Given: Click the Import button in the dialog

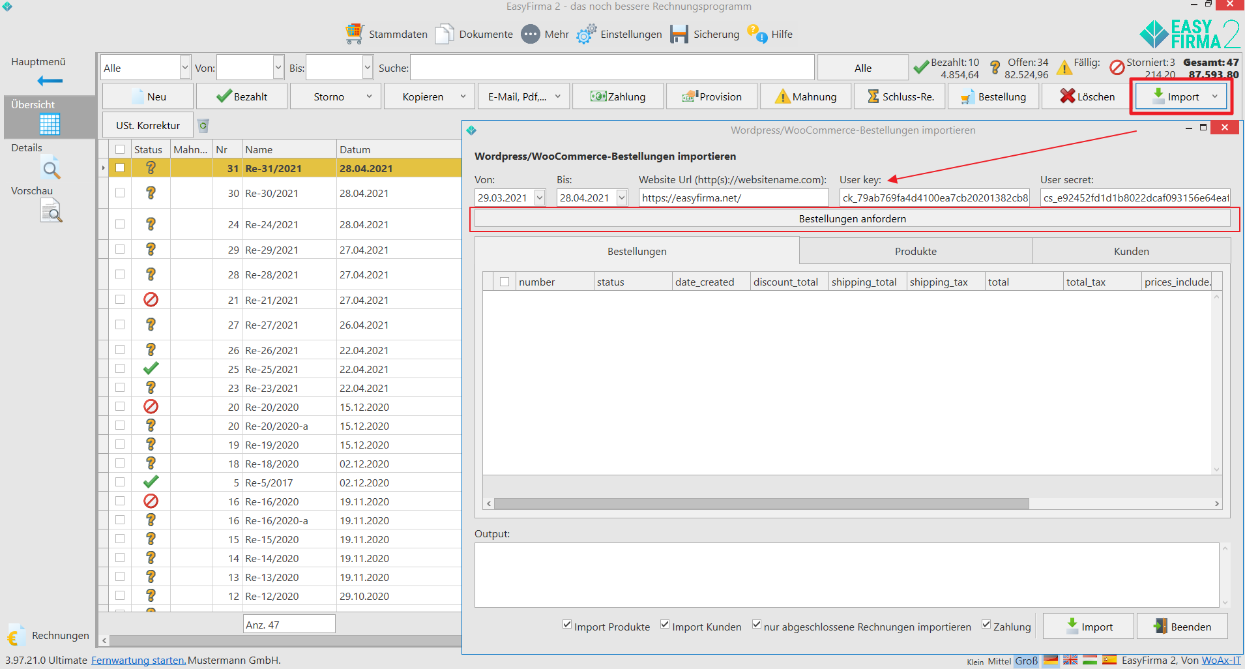Looking at the screenshot, I should (1089, 627).
